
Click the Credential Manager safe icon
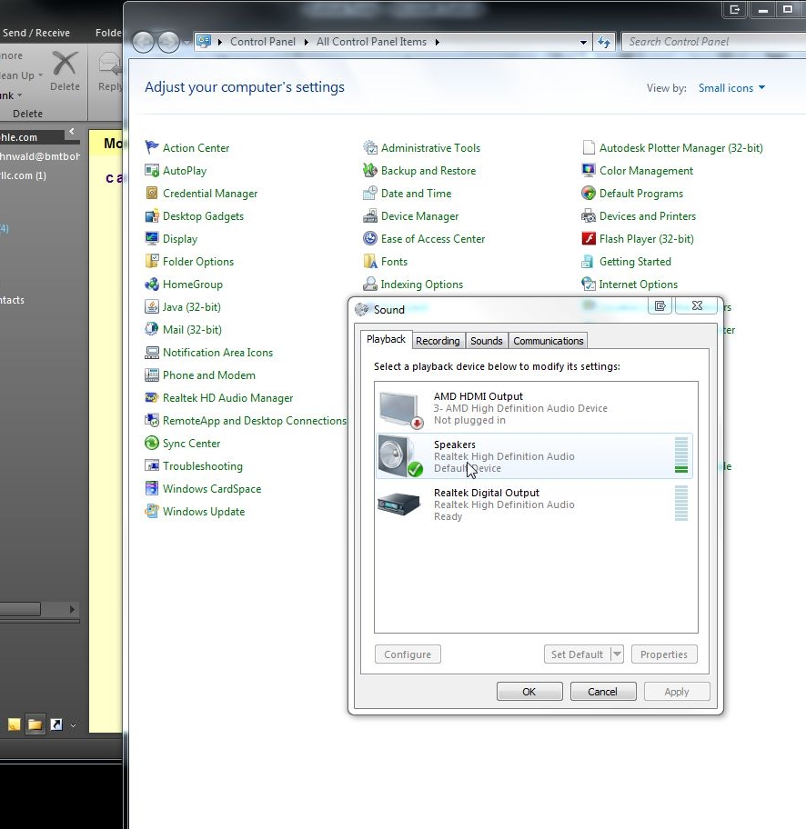click(x=152, y=193)
